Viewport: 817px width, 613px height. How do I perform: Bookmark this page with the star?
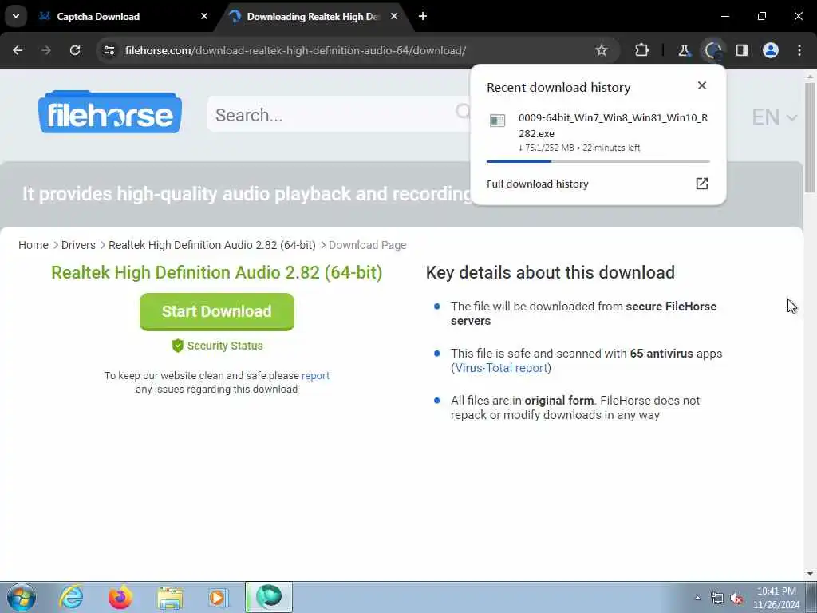pyautogui.click(x=602, y=50)
